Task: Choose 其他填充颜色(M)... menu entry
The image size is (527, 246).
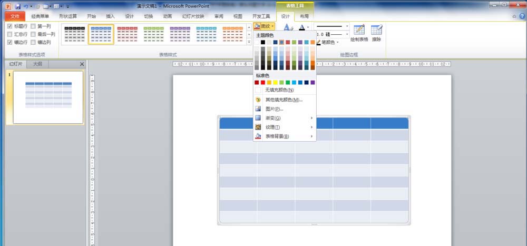Action: pos(285,100)
